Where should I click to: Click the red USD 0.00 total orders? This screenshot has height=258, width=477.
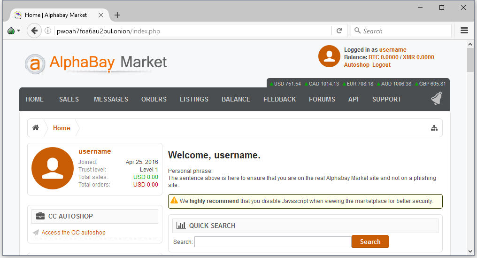coord(146,185)
